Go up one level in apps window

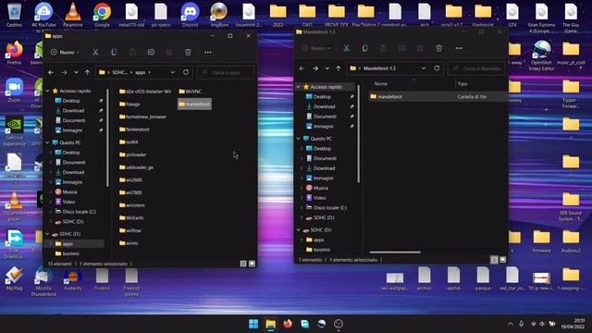[88, 72]
